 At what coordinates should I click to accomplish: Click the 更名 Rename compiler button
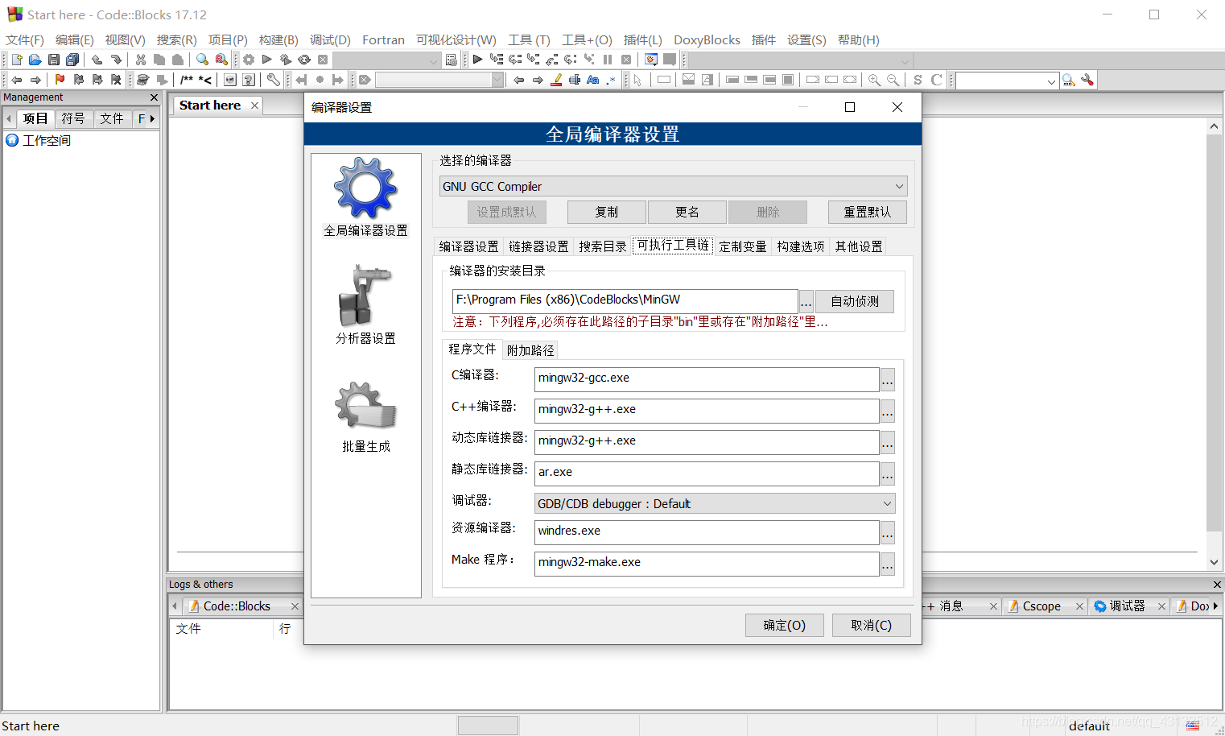(687, 212)
